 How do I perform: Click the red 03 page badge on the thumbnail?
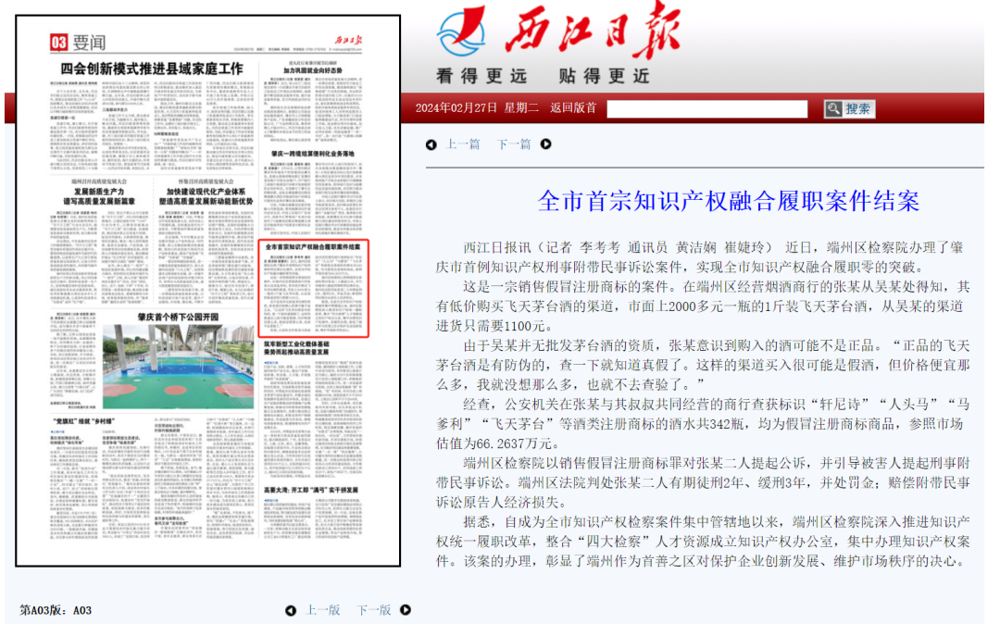[x=58, y=43]
